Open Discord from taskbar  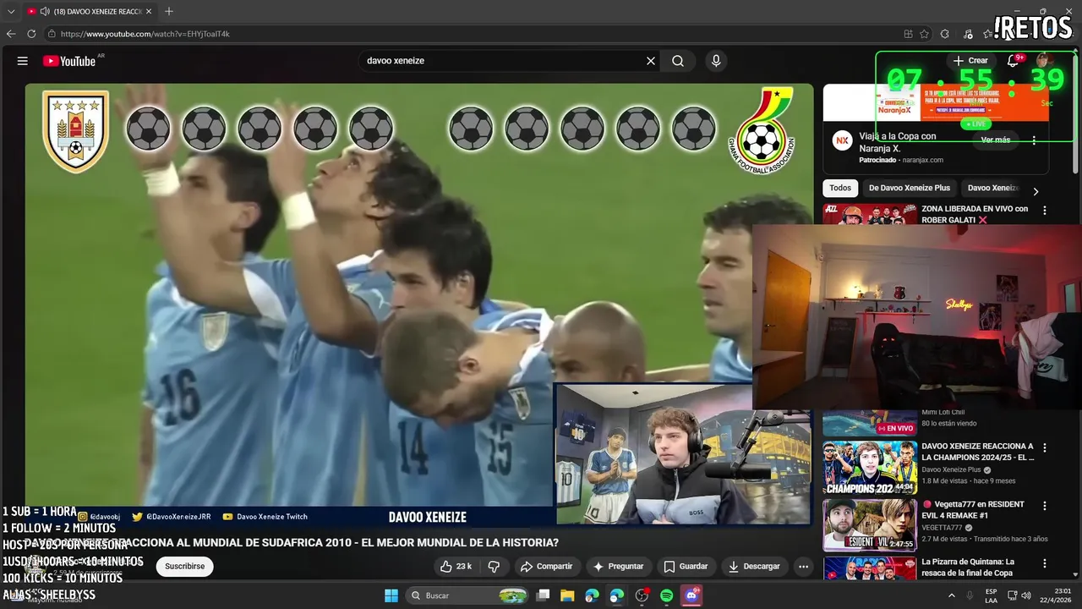(x=692, y=595)
